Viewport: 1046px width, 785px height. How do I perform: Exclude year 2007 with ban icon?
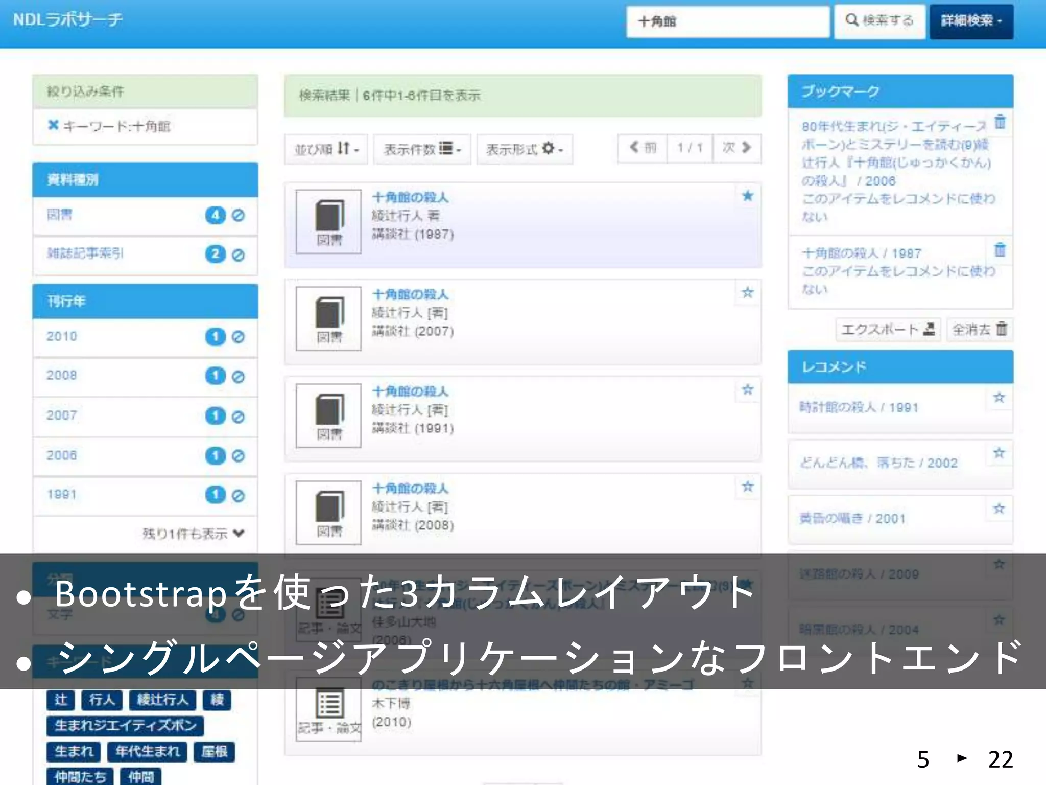coord(238,417)
